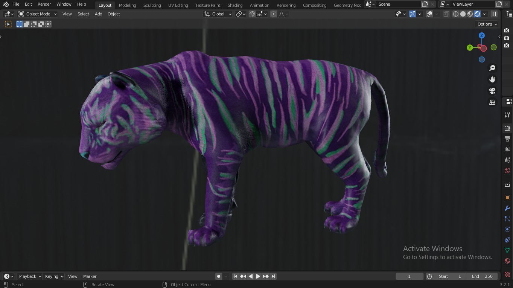513x288 pixels.
Task: Choose extend selection mode
Action: 27,24
